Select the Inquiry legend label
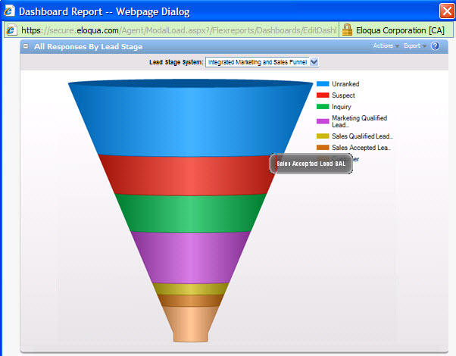This screenshot has width=456, height=356. coord(342,107)
